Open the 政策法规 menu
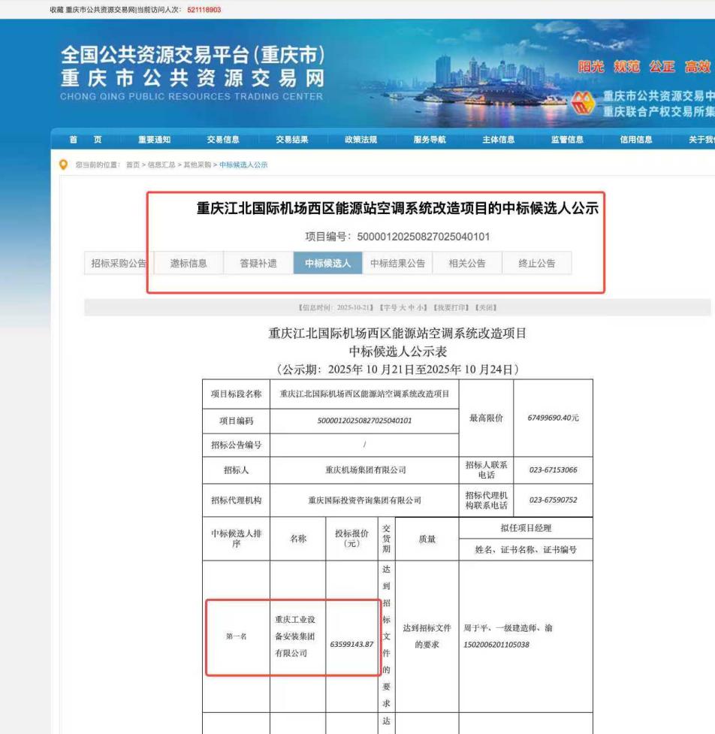715x734 pixels. 361,140
